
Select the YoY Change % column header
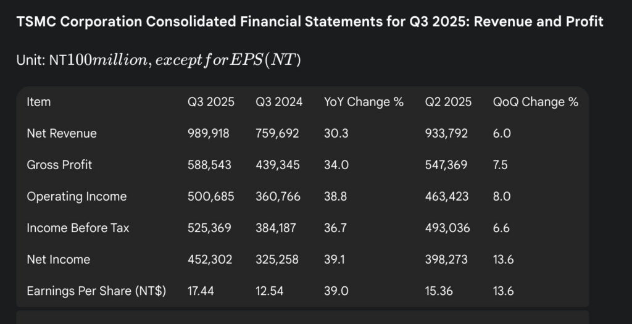point(364,102)
